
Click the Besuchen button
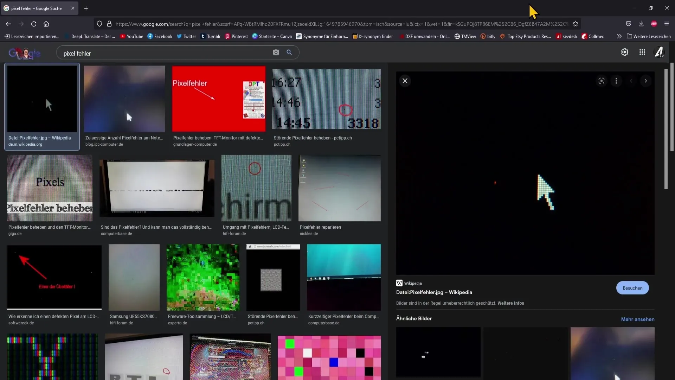(x=632, y=288)
